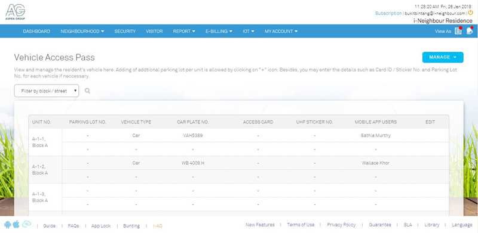Click the power logout icon

pos(470,13)
